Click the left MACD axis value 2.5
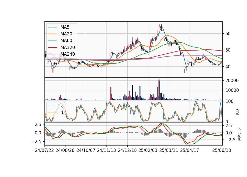The image size is (247, 177). pos(38,124)
